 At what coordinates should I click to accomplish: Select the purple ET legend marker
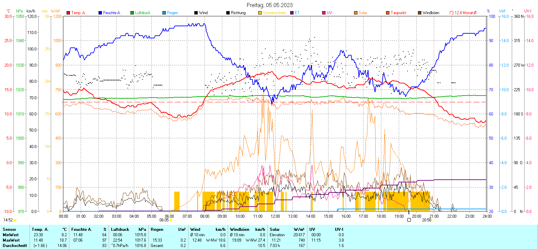coord(292,13)
